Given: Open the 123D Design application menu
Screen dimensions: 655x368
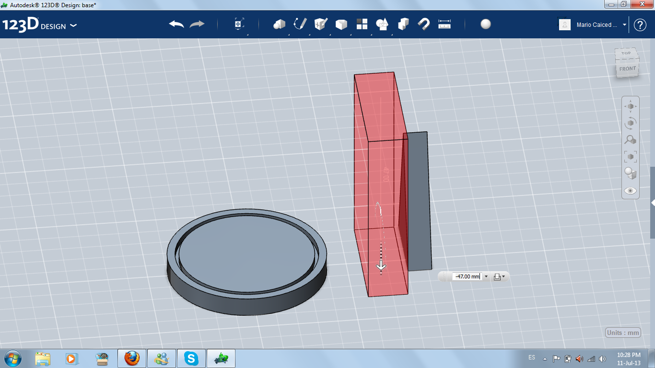Looking at the screenshot, I should (x=39, y=25).
